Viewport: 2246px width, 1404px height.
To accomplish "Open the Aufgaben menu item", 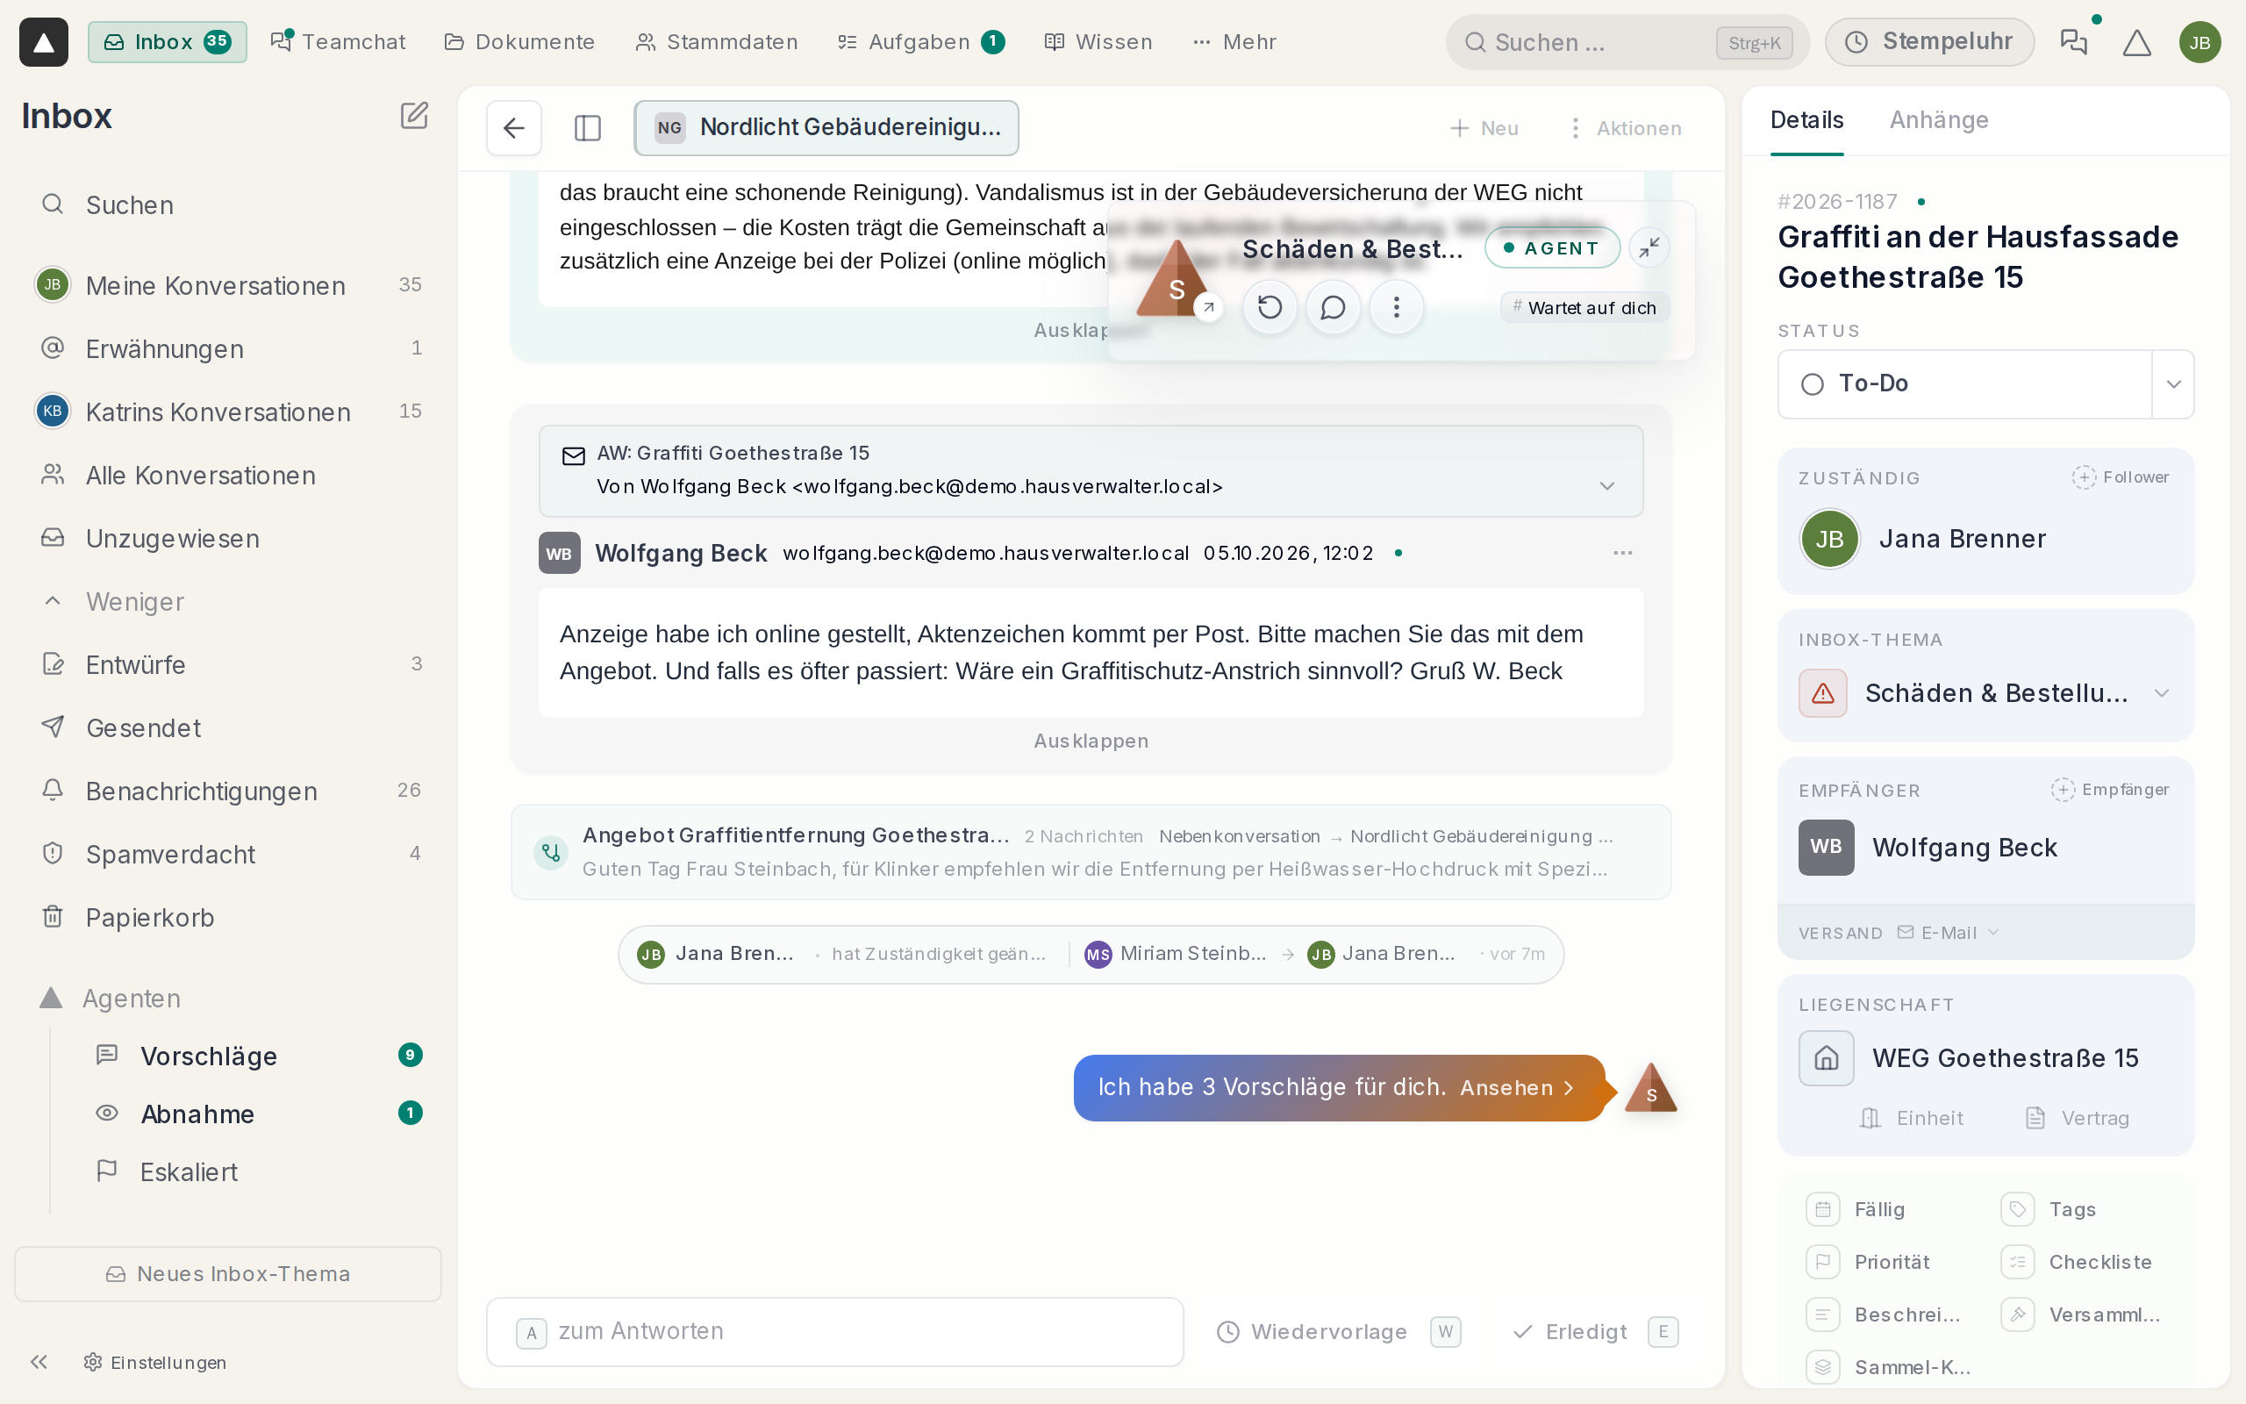I will click(919, 42).
